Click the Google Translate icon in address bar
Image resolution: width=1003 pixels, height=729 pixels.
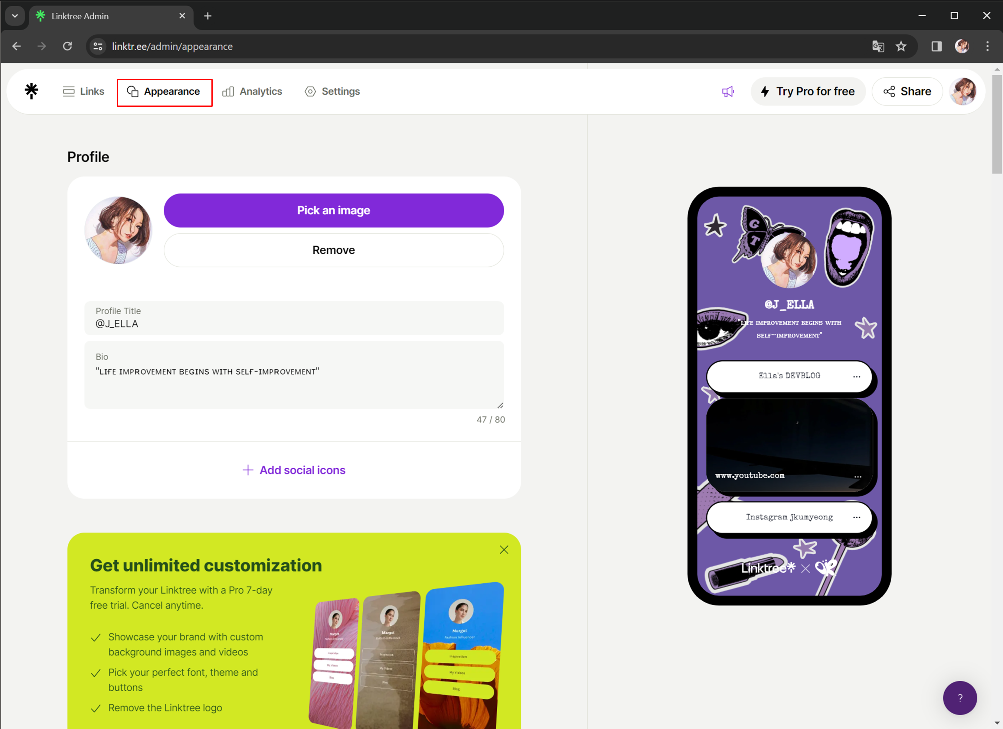(878, 47)
